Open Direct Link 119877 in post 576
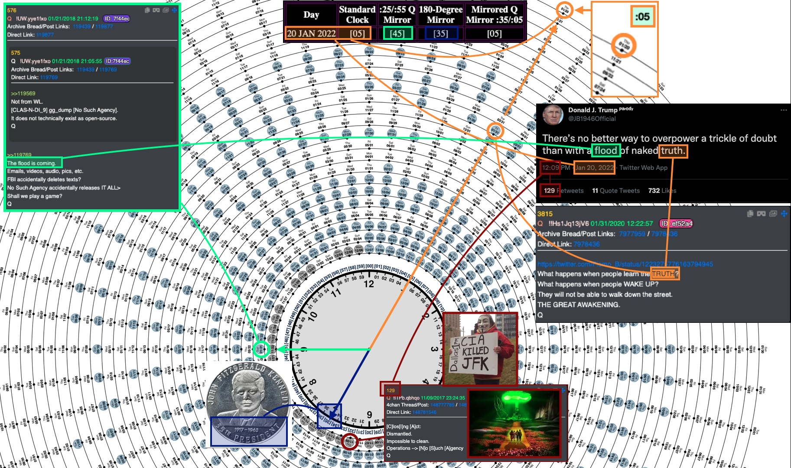Viewport: 791px width, 468px height. coord(45,35)
